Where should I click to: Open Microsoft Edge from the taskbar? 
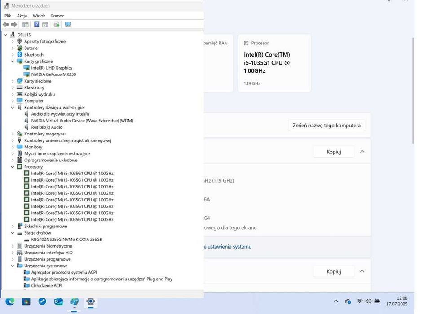[10, 302]
